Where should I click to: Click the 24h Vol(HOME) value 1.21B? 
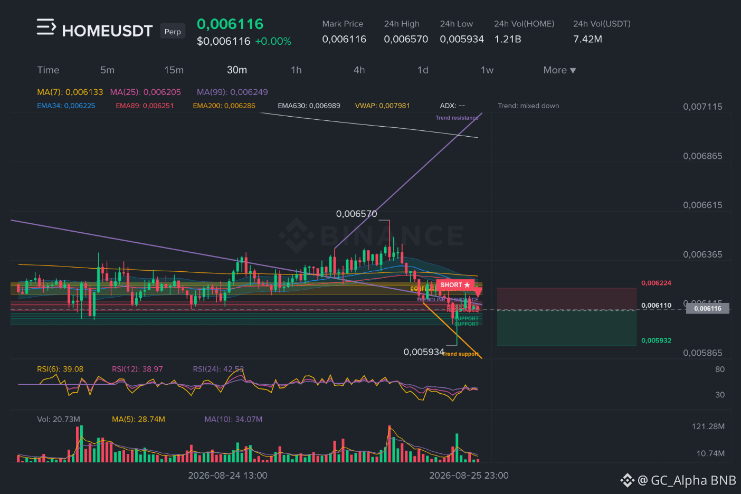pos(508,39)
